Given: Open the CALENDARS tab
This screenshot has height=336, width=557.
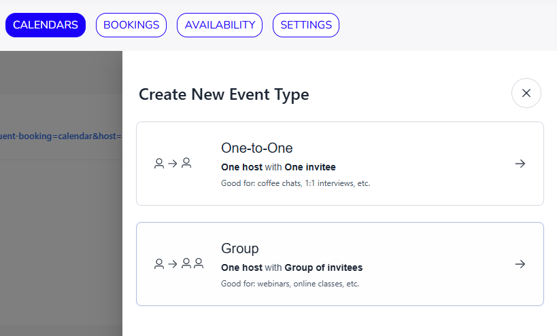Looking at the screenshot, I should coord(46,25).
